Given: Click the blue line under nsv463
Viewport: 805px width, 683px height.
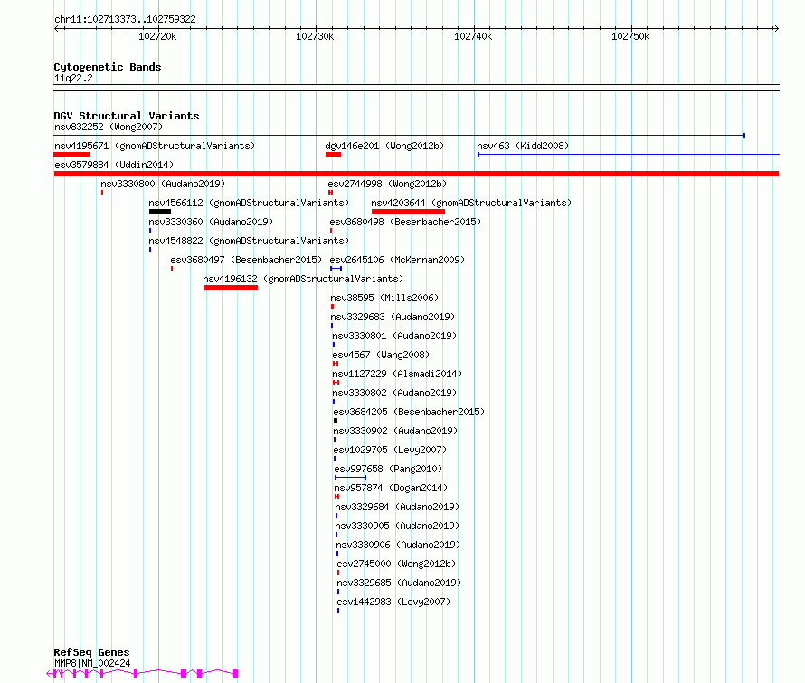Looking at the screenshot, I should click(629, 155).
